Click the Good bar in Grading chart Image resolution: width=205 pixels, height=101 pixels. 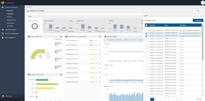pos(47,84)
